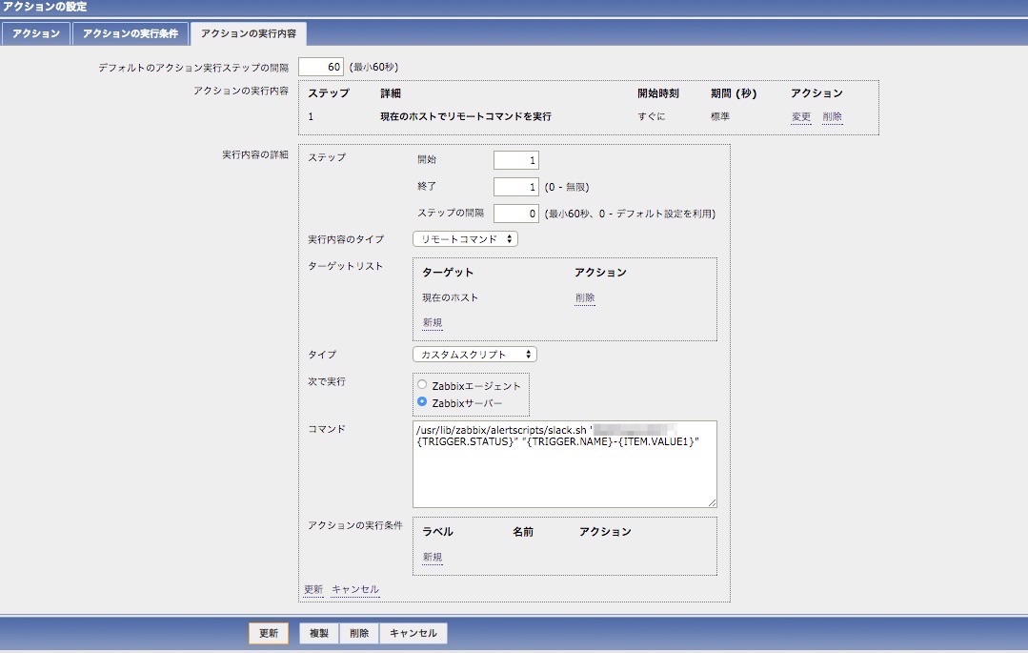Open the 実行内容のタイプ dropdown

tap(465, 239)
